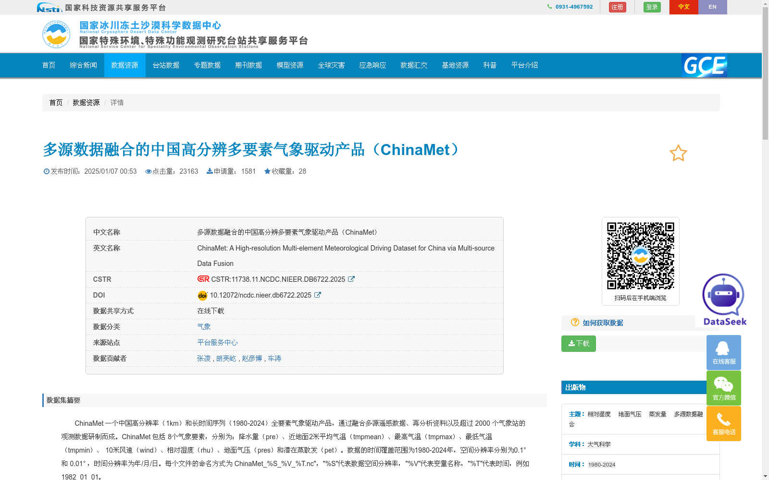
Task: Open the 科普 menu item
Action: (x=490, y=65)
